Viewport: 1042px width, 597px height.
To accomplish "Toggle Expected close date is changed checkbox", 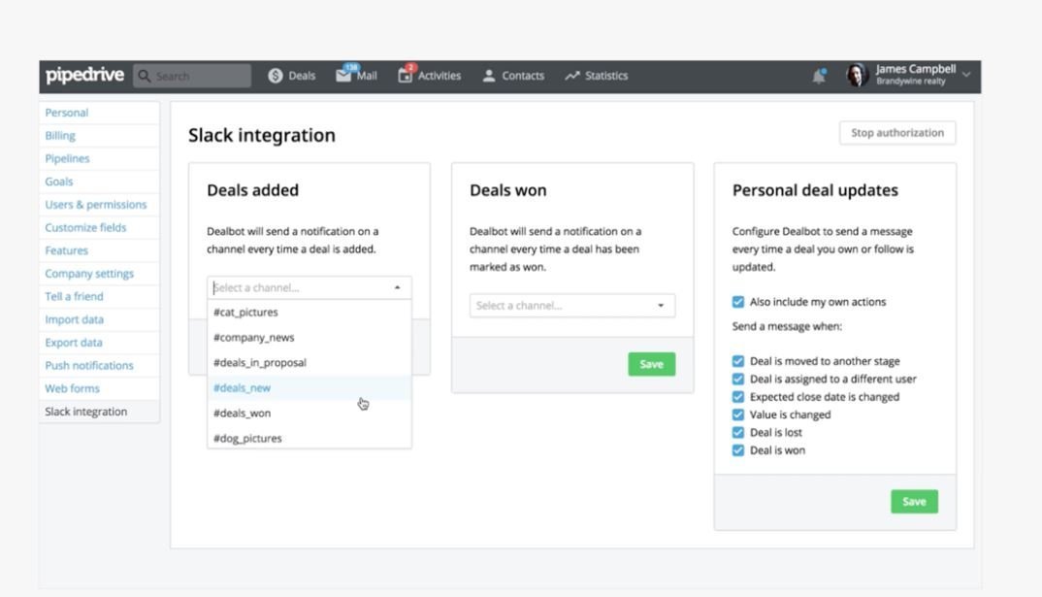I will click(737, 397).
